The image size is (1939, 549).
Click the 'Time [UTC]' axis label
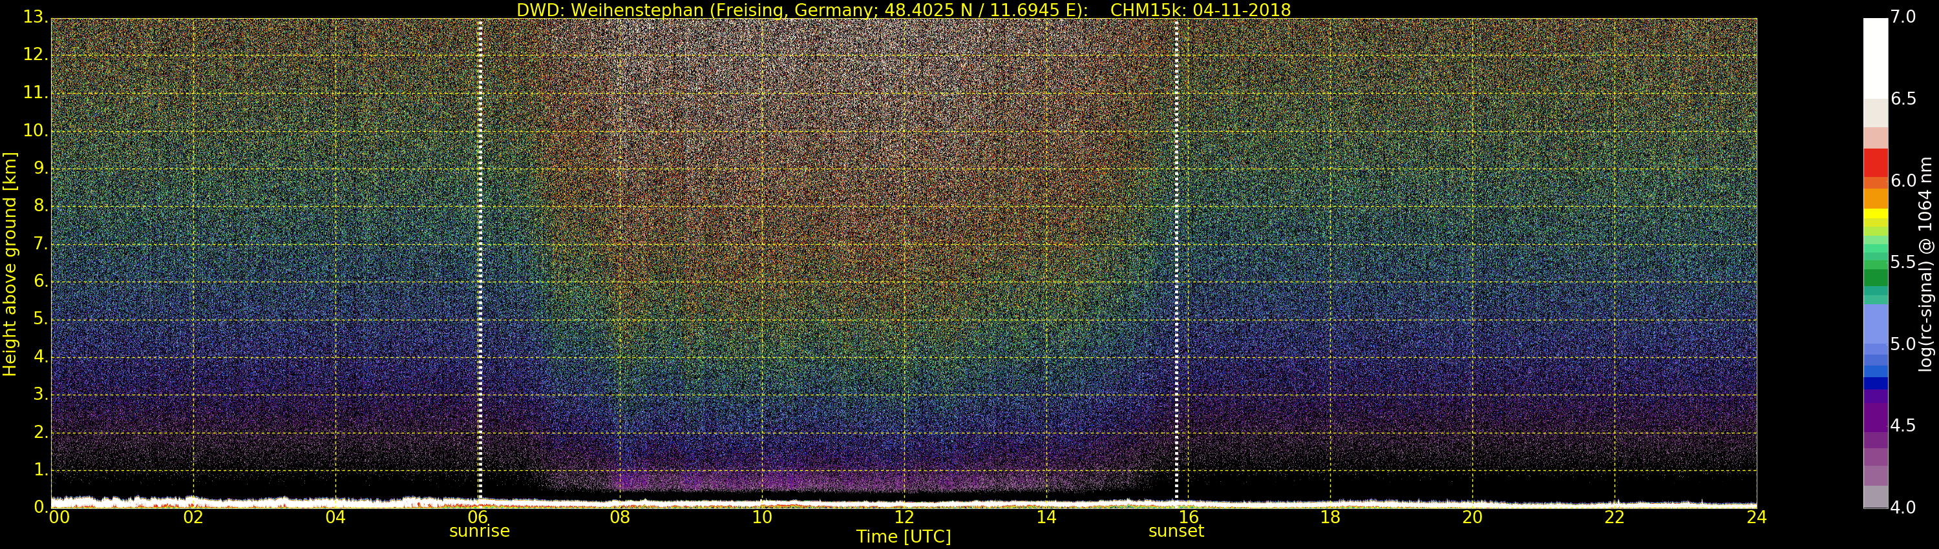pos(904,537)
